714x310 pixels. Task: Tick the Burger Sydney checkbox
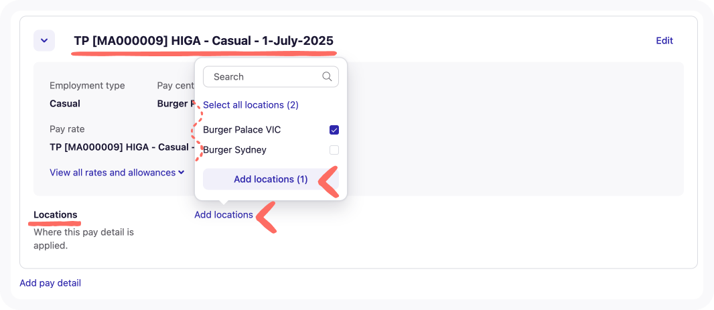click(x=334, y=150)
